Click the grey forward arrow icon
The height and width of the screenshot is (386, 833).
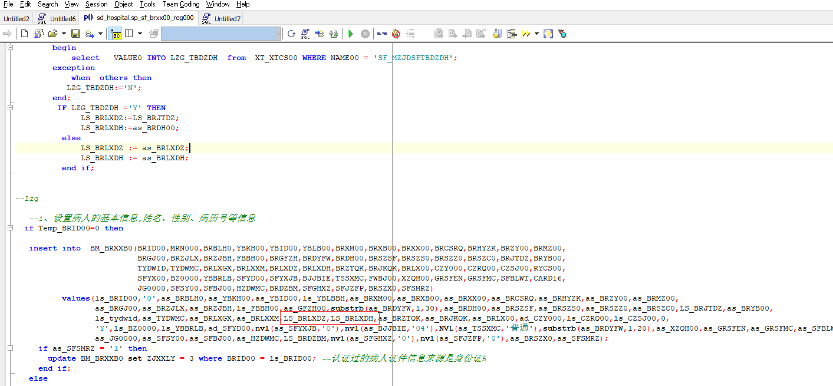[x=7, y=34]
